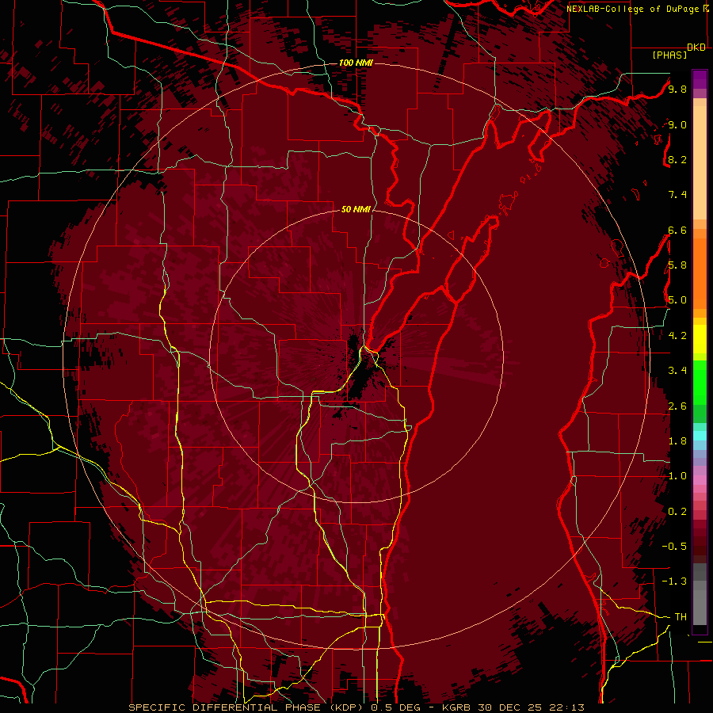Click the 0.2 scale label
The image size is (713, 713).
tap(677, 512)
